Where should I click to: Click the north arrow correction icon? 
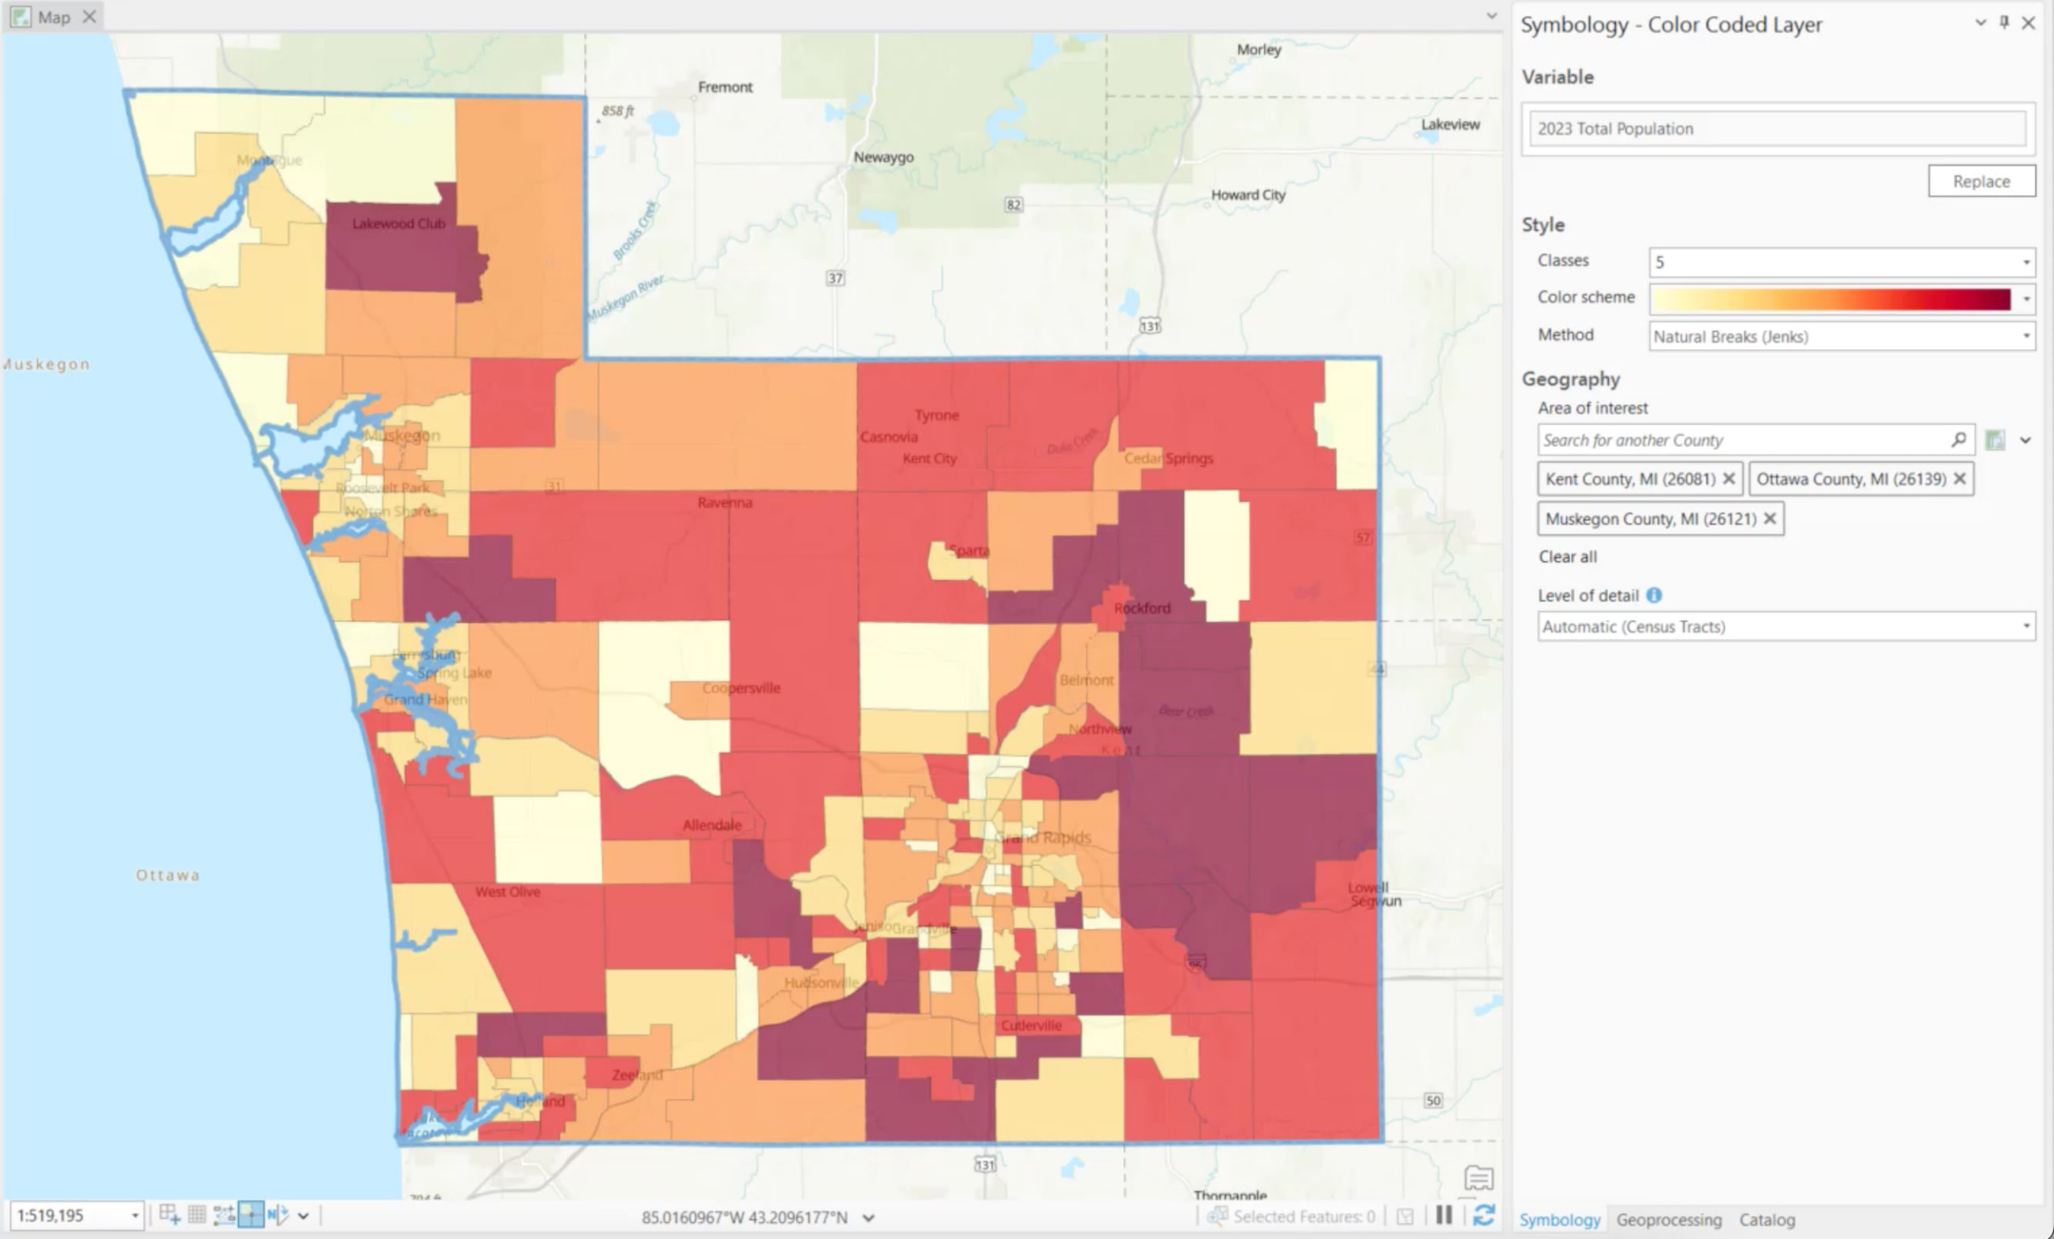tap(278, 1215)
